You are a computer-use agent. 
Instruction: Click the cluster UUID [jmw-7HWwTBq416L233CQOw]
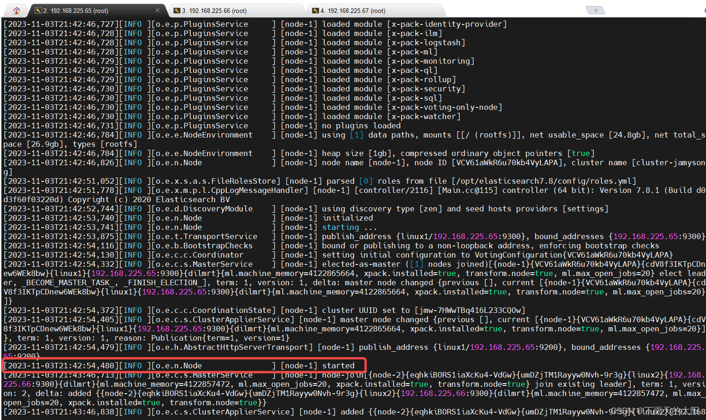pyautogui.click(x=470, y=310)
